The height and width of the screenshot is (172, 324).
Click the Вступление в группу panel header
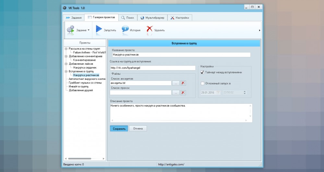pyautogui.click(x=184, y=43)
